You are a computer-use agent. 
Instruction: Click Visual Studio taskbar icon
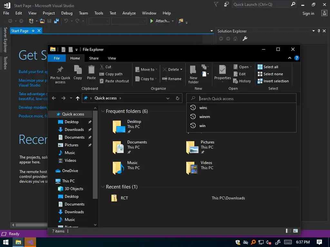tap(30, 242)
